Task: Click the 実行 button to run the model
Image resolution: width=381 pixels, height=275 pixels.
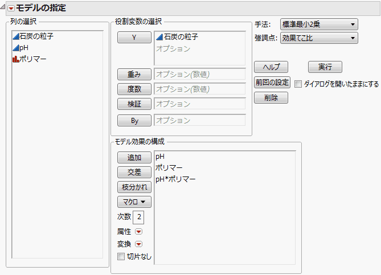Action: click(x=325, y=67)
